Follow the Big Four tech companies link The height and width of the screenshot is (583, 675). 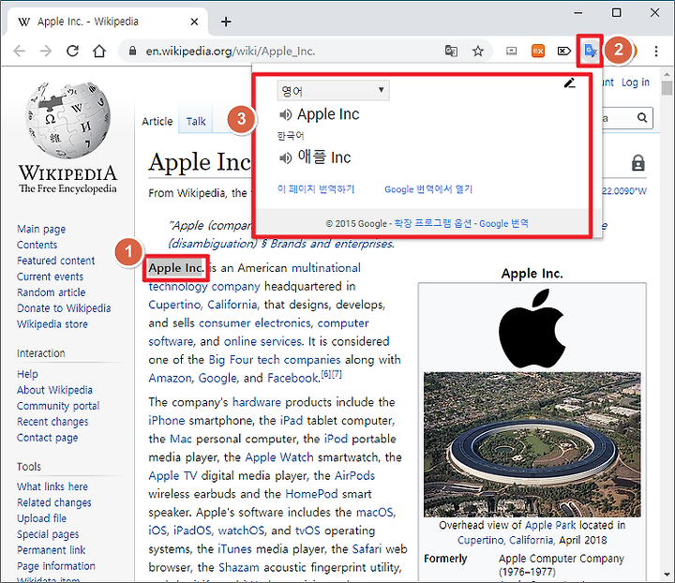click(x=274, y=360)
